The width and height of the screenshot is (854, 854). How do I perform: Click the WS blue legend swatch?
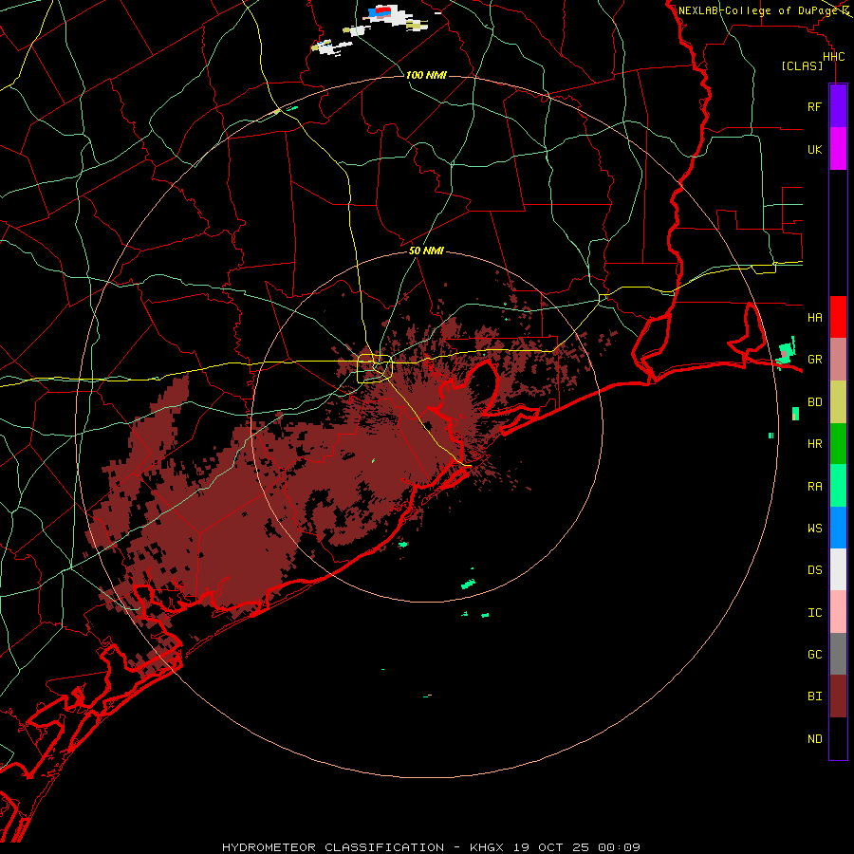(838, 528)
